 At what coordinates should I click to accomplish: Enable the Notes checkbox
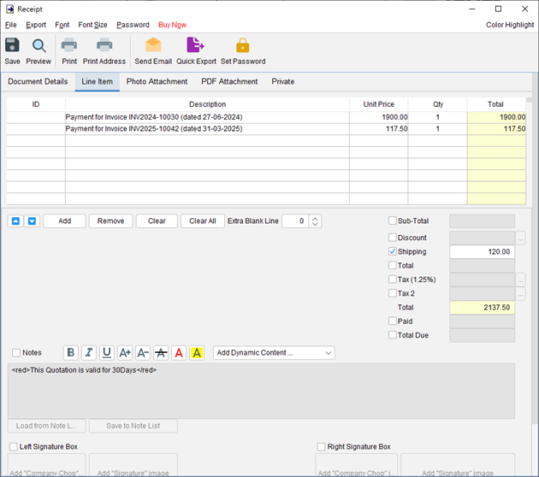coord(16,353)
